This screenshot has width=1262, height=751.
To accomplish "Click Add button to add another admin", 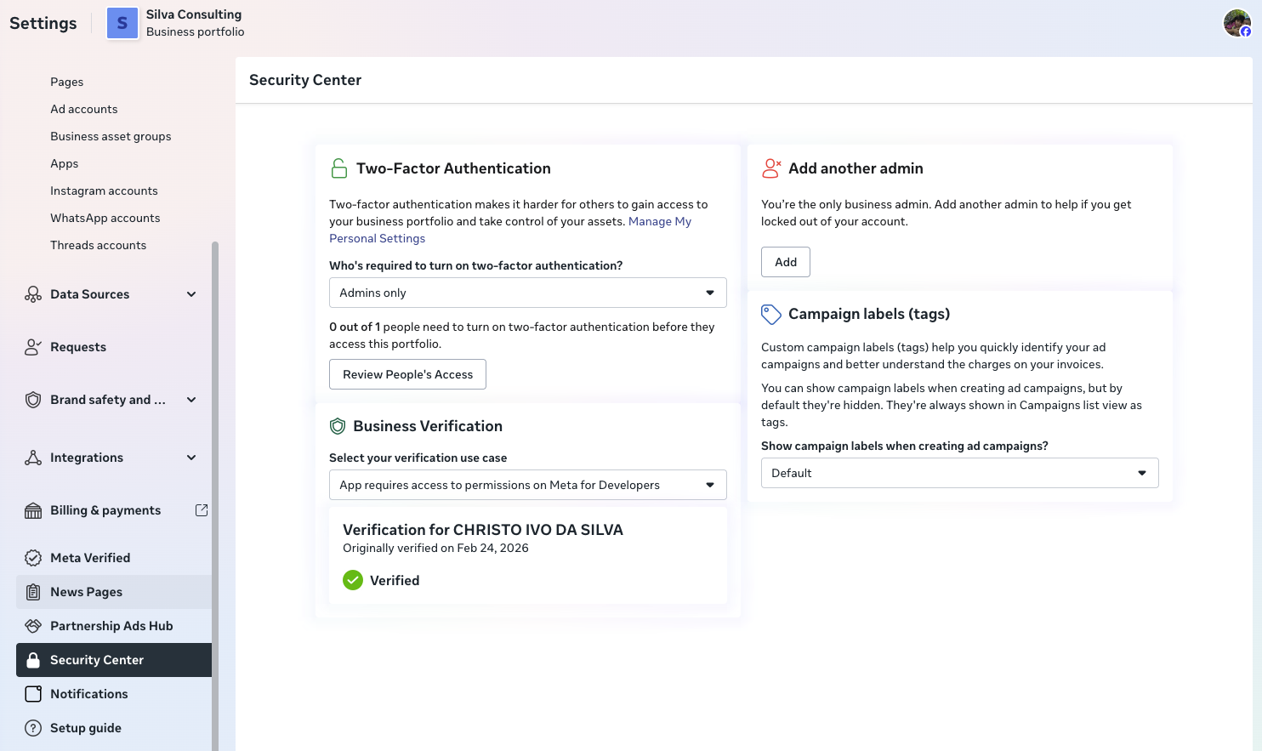I will tap(785, 262).
